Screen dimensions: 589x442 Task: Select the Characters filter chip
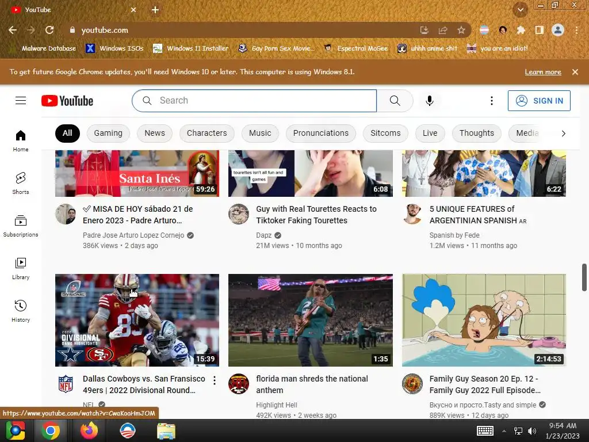207,134
